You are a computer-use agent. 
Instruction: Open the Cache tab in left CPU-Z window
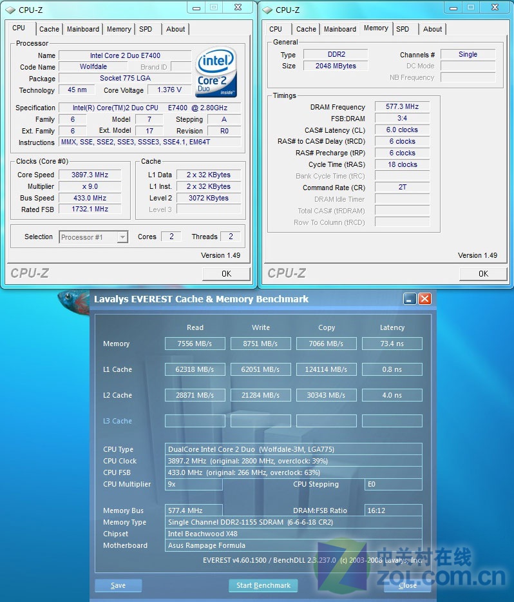[49, 29]
